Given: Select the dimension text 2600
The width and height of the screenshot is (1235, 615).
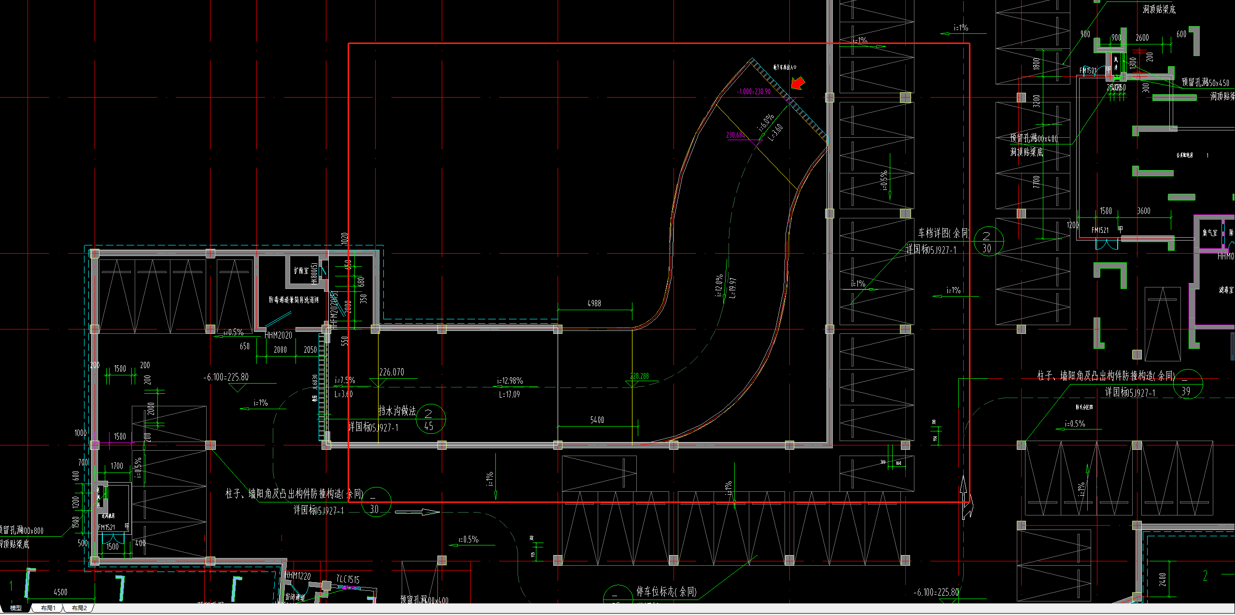Looking at the screenshot, I should pyautogui.click(x=1142, y=38).
